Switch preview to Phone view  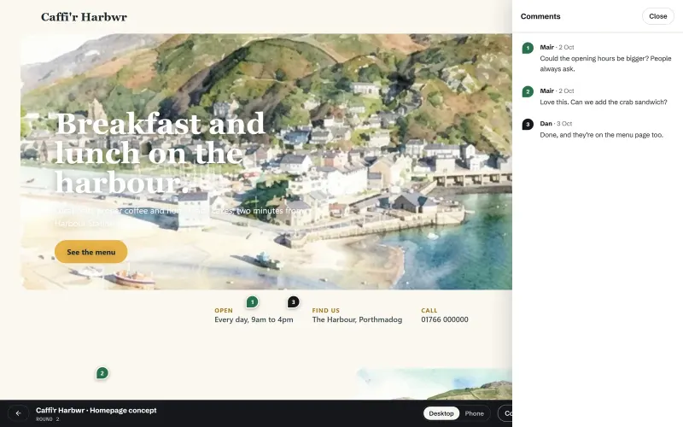[475, 413]
